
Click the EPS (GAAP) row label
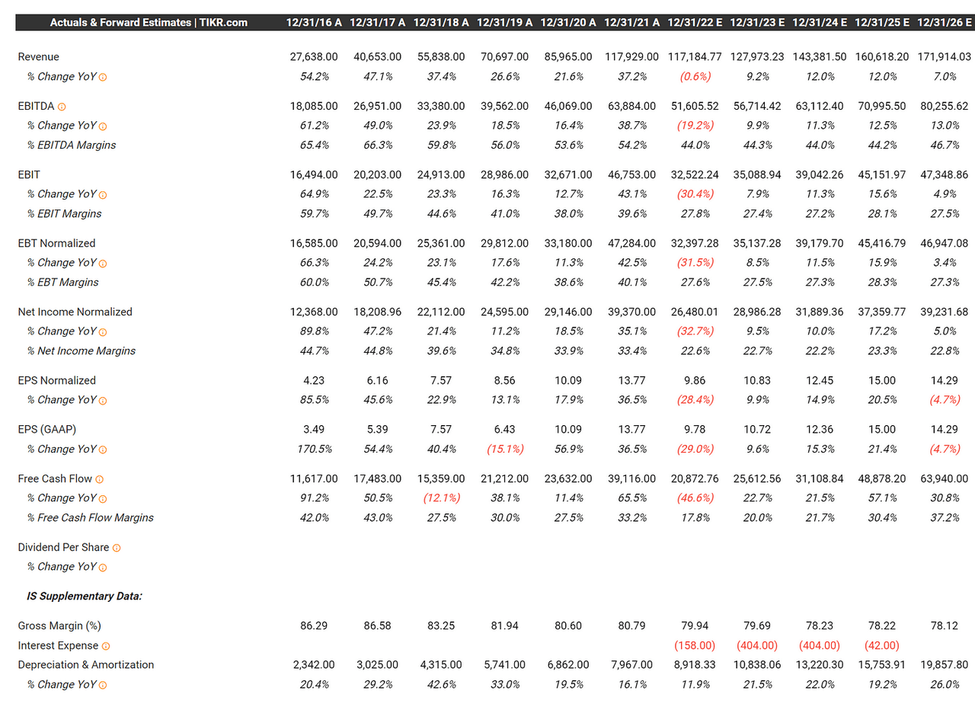point(47,430)
